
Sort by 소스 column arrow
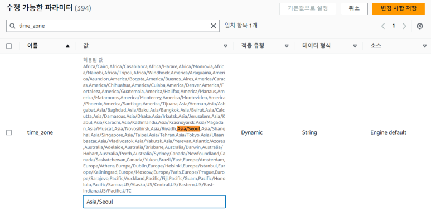click(424, 46)
